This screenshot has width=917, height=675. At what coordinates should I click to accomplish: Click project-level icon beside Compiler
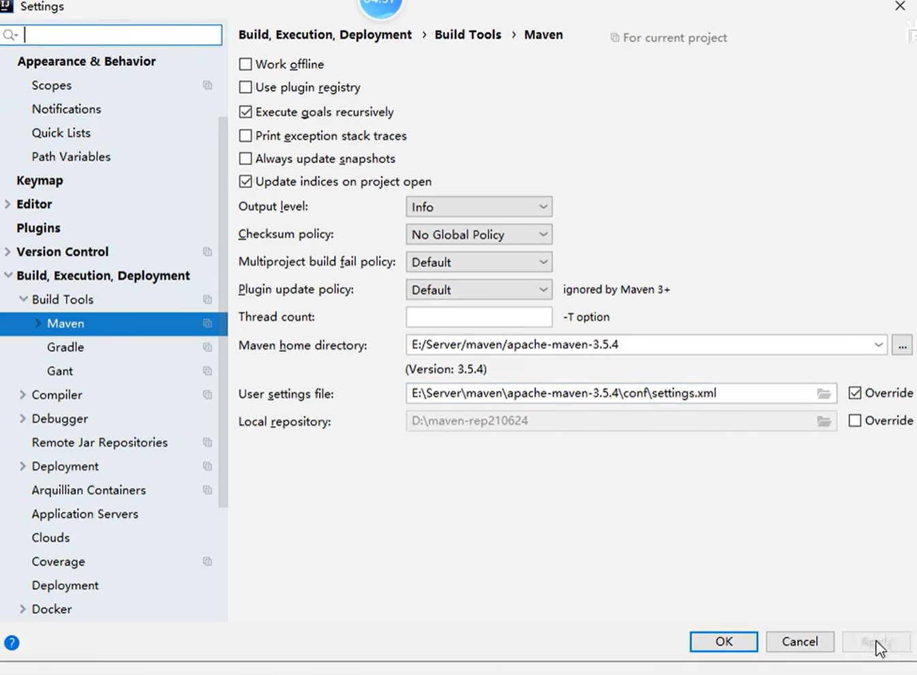point(207,395)
